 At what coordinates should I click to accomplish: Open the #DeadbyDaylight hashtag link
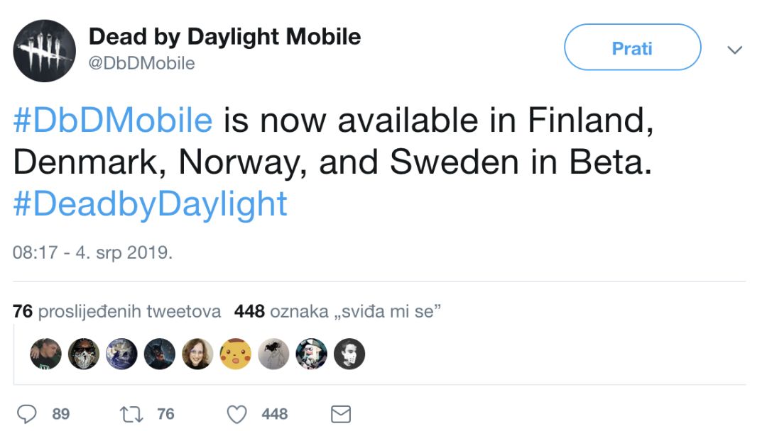(150, 204)
